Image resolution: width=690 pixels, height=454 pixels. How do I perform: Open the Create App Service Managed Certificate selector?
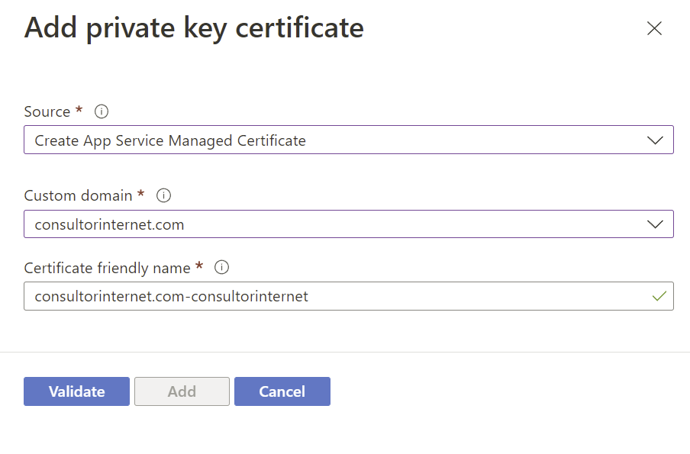tap(349, 140)
